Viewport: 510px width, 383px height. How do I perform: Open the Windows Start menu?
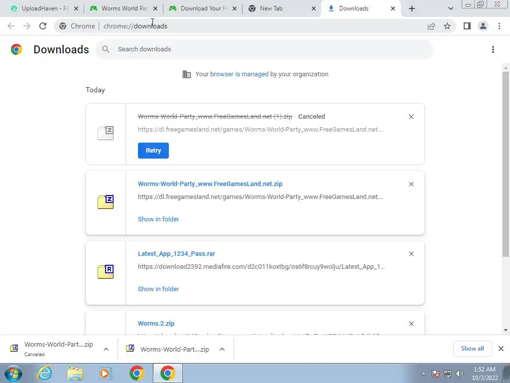pos(13,373)
